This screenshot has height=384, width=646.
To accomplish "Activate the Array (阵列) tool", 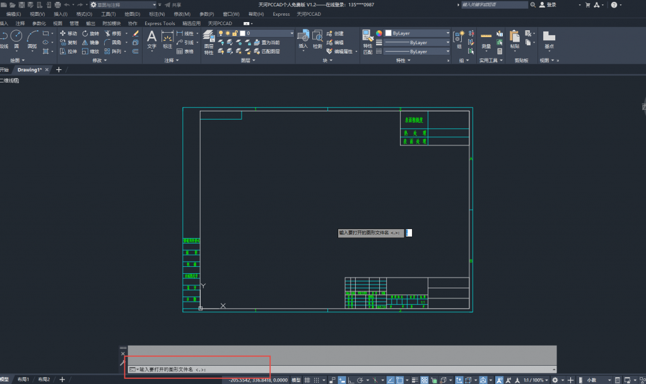I will click(113, 52).
